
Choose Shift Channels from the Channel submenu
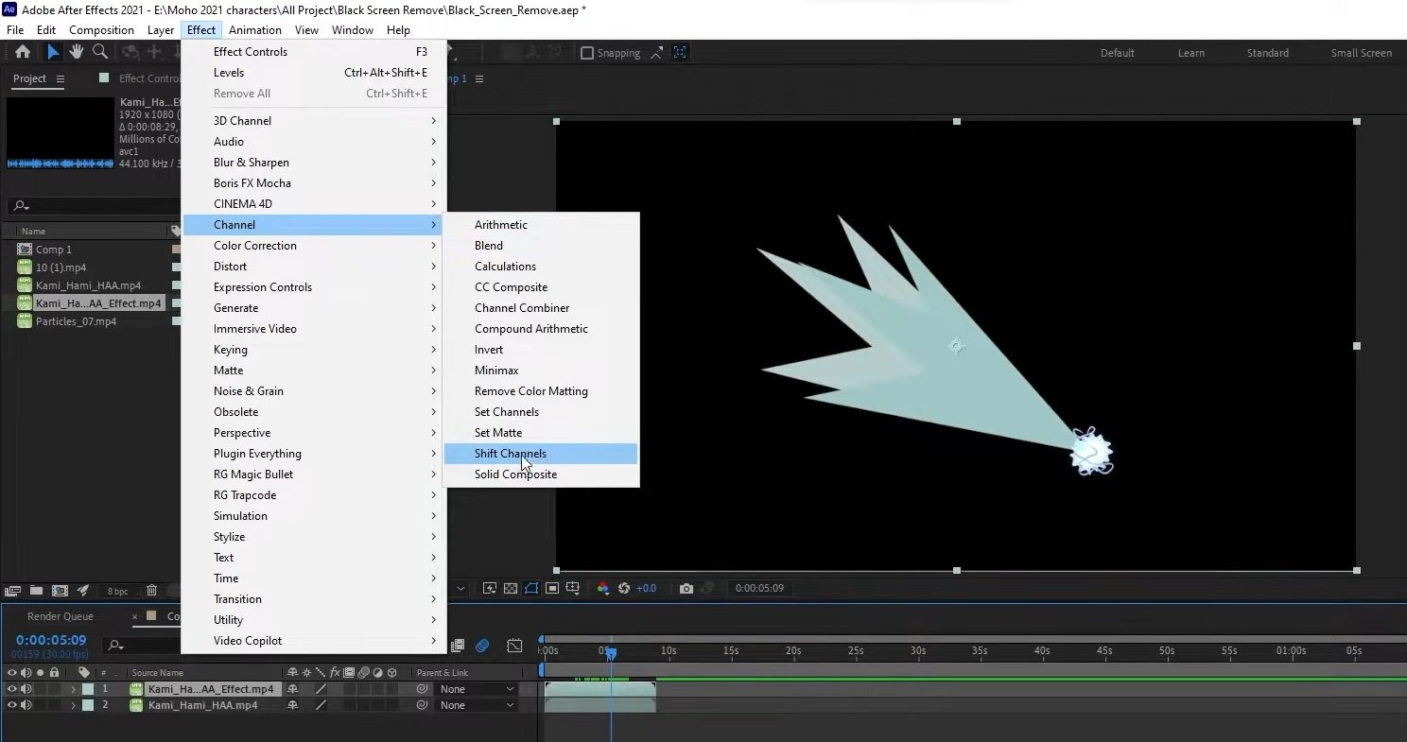(x=541, y=454)
